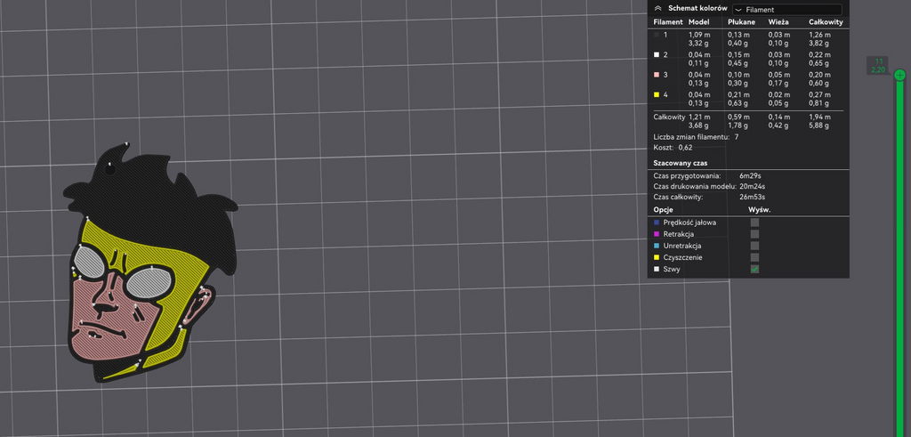Click the grand total value 5,88 g
This screenshot has width=911, height=437.
tap(819, 125)
